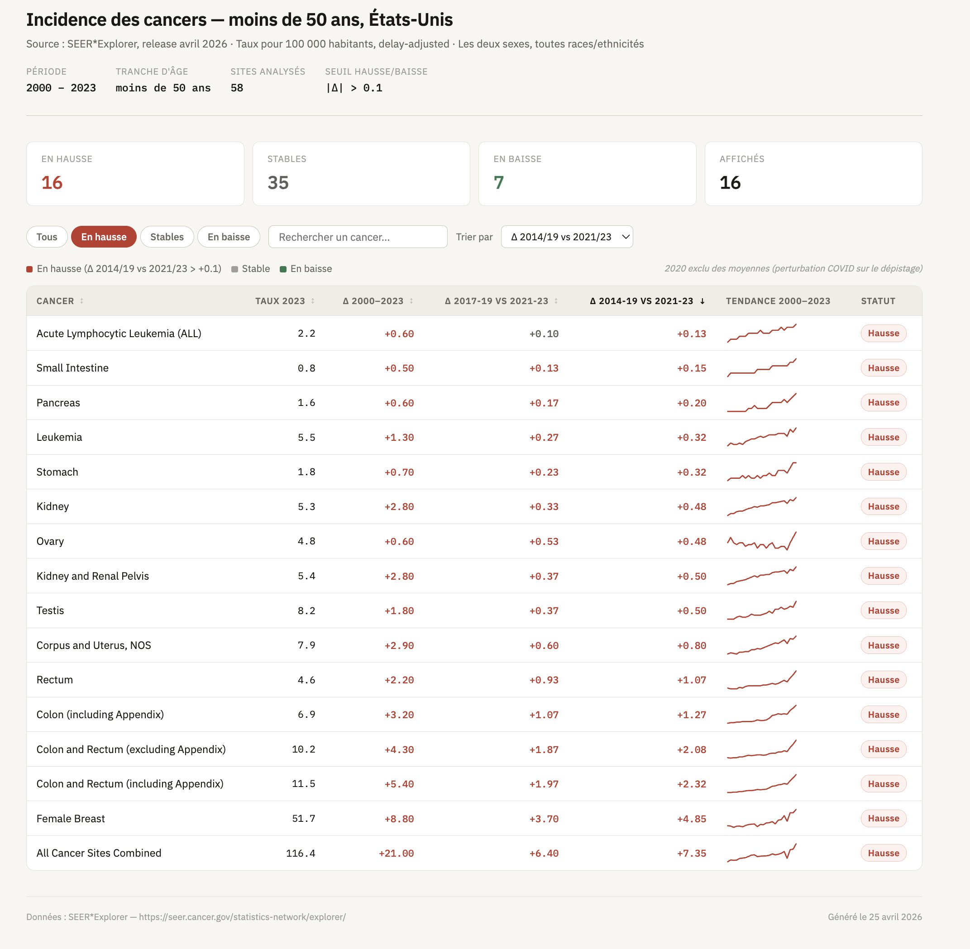Click sort arrows beside Δ 2000–2023 header
Screen dimensions: 970x949
tap(411, 301)
